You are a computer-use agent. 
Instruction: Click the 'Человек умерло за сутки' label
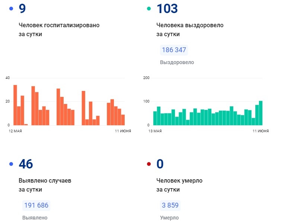[179, 185]
